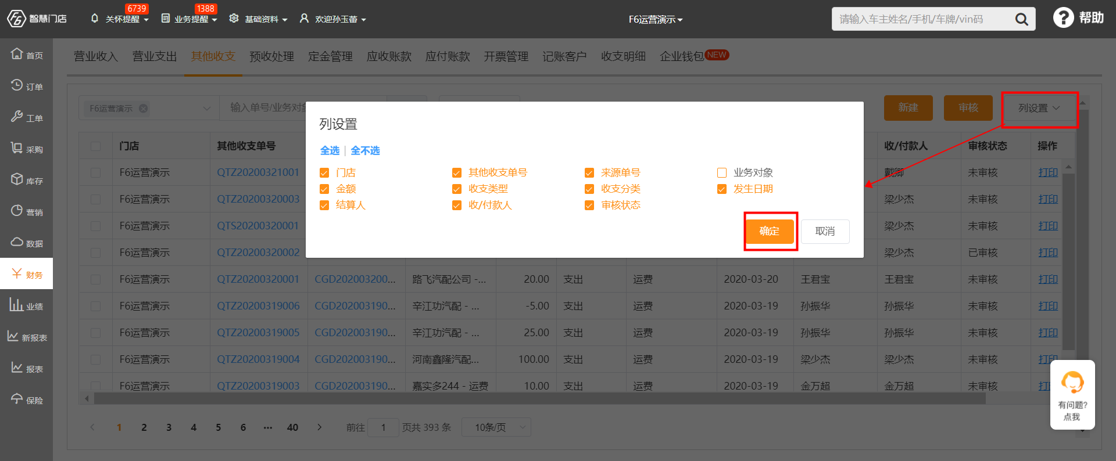
Task: Open the 保险 insurance sidebar icon
Action: (x=17, y=399)
